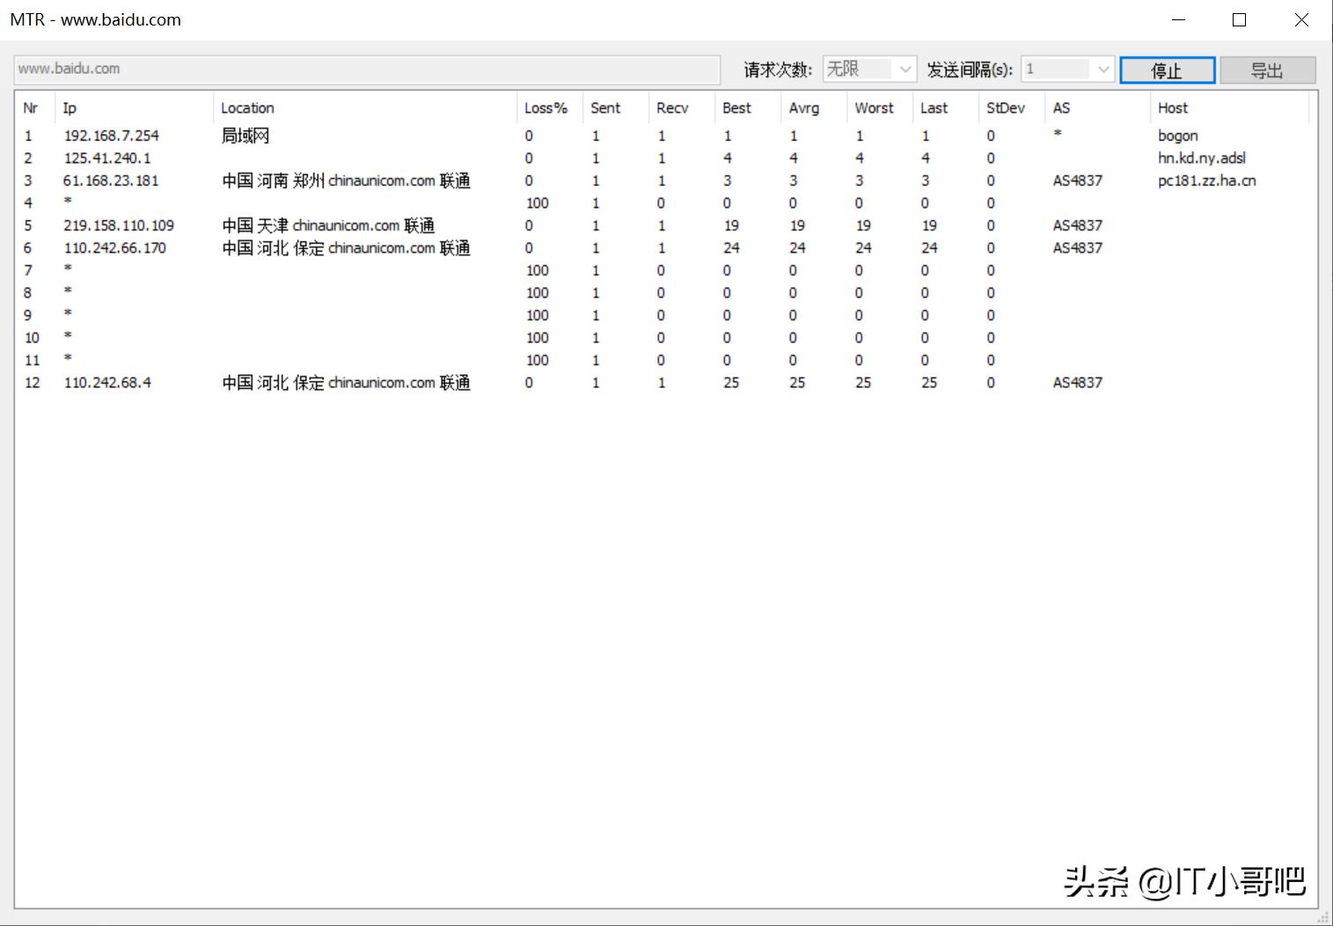Viewport: 1333px width, 926px height.
Task: Sort by the Loss% column header
Action: [x=546, y=107]
